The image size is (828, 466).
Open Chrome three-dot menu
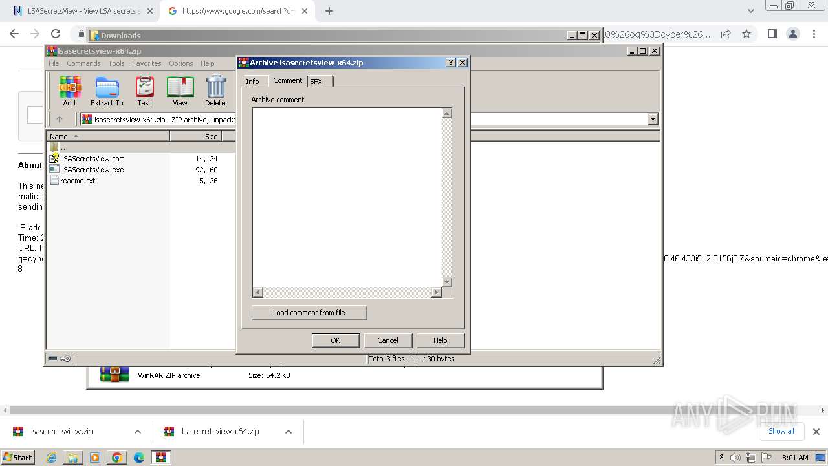tap(813, 34)
